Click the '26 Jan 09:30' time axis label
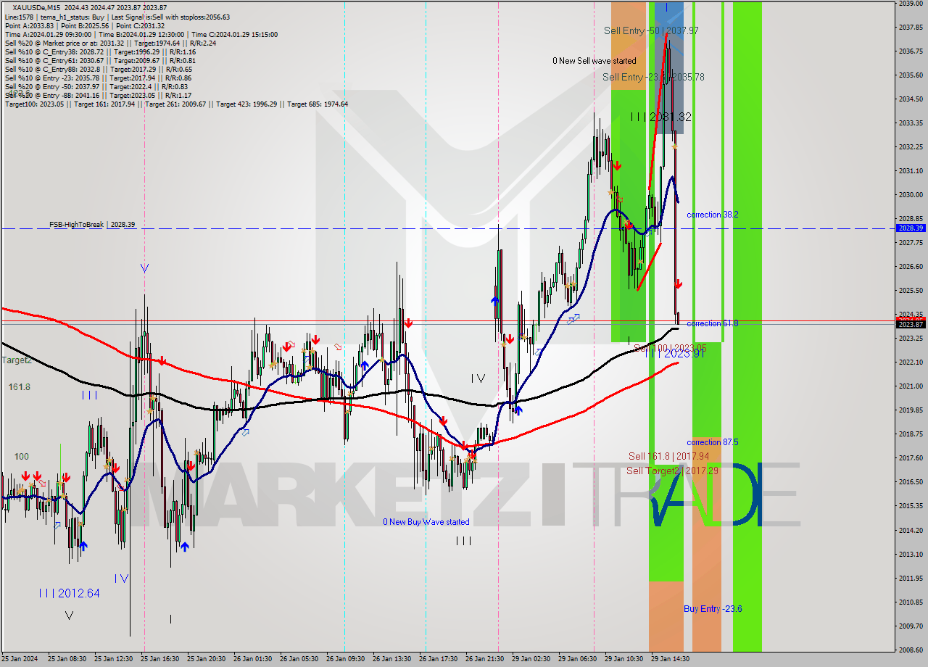 tap(345, 659)
